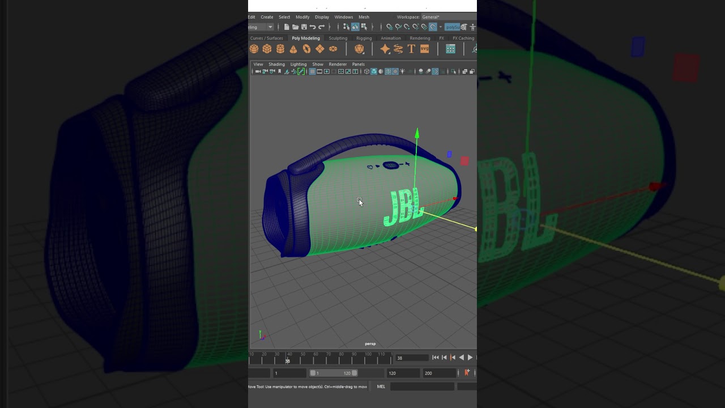
Task: Click frame 60 on the time slider
Action: [x=315, y=358]
